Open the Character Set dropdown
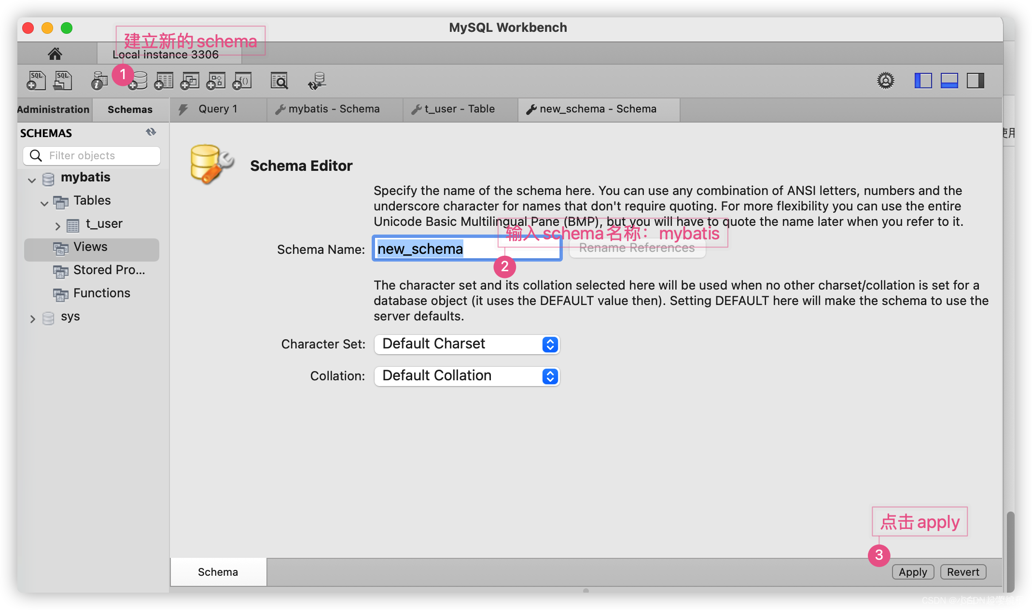 point(467,344)
